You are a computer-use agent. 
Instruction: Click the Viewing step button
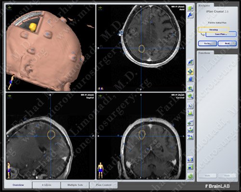point(214,30)
